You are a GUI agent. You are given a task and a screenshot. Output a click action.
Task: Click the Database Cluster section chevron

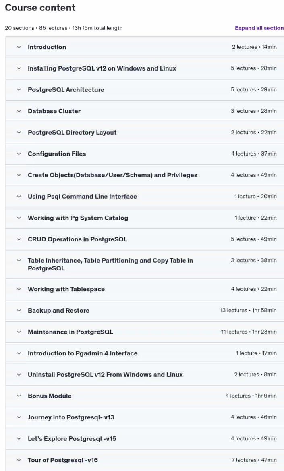(x=19, y=111)
